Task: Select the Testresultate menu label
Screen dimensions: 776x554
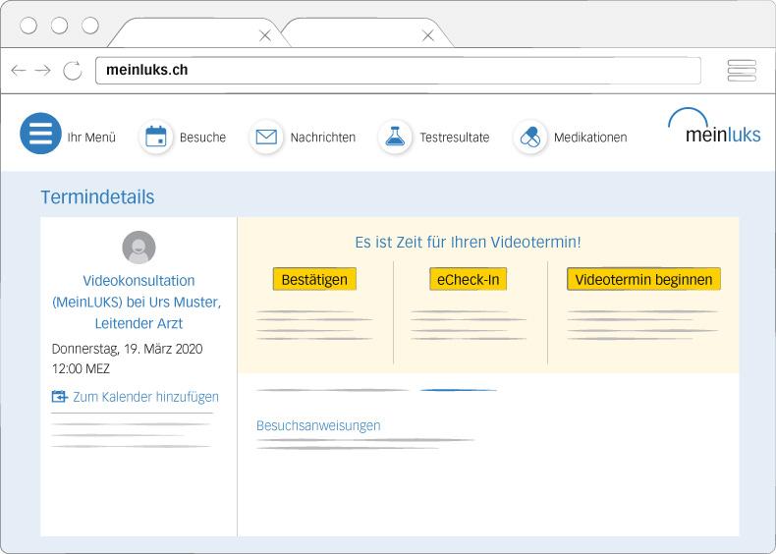Action: (455, 138)
